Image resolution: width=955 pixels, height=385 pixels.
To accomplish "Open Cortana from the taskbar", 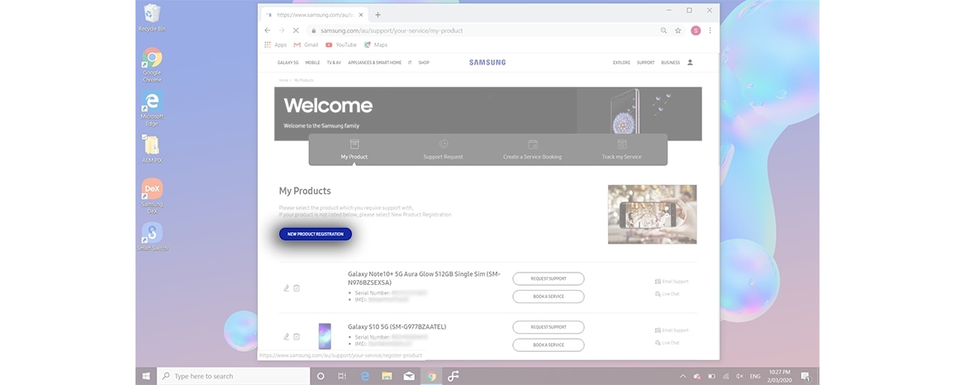I will (321, 376).
